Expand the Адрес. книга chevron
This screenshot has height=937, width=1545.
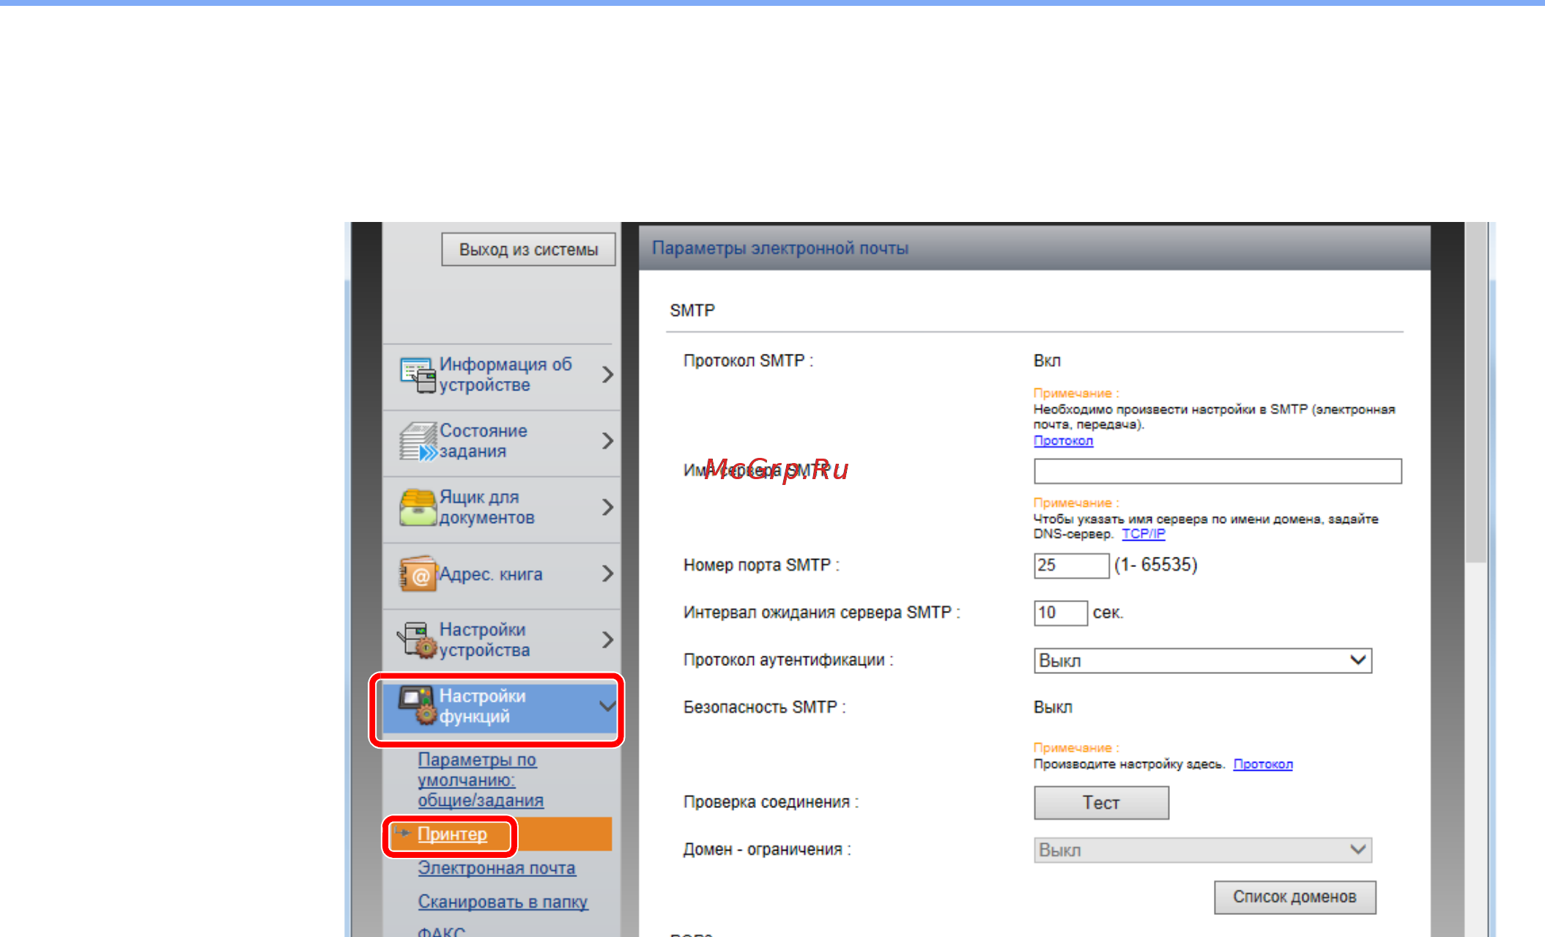point(607,574)
